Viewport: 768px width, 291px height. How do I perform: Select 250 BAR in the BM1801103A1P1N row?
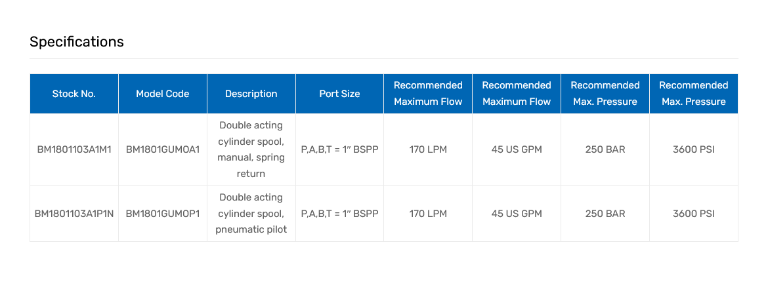(605, 214)
